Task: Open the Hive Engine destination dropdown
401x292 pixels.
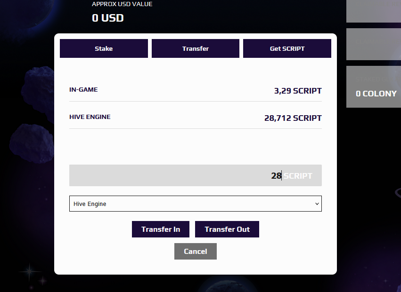Action: [196, 204]
